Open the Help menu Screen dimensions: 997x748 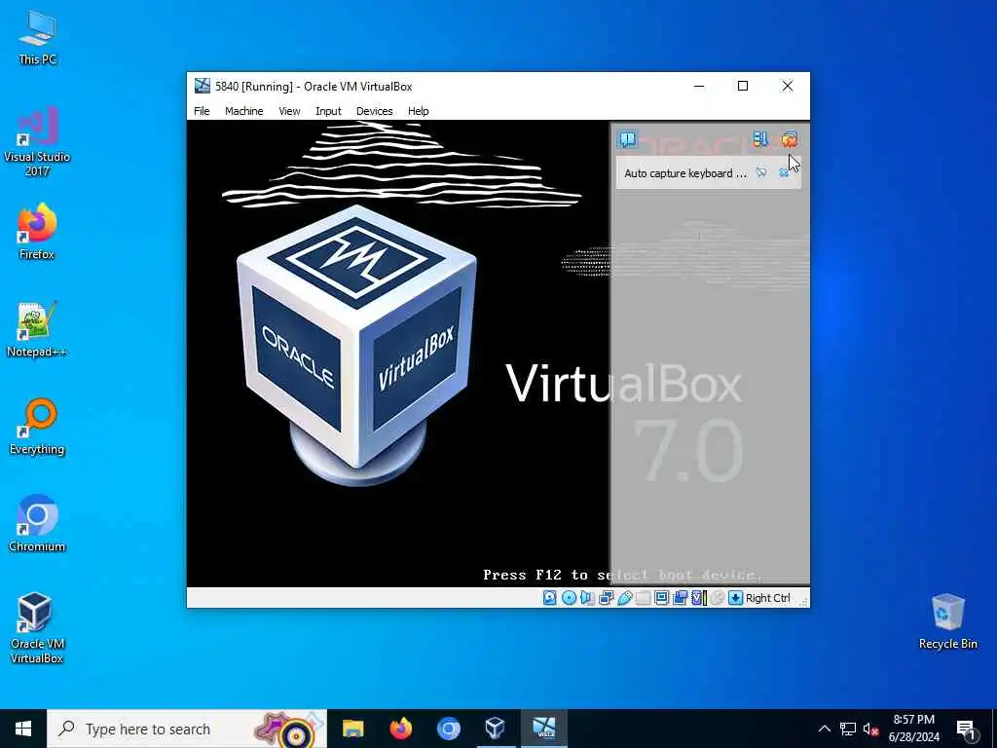click(419, 111)
